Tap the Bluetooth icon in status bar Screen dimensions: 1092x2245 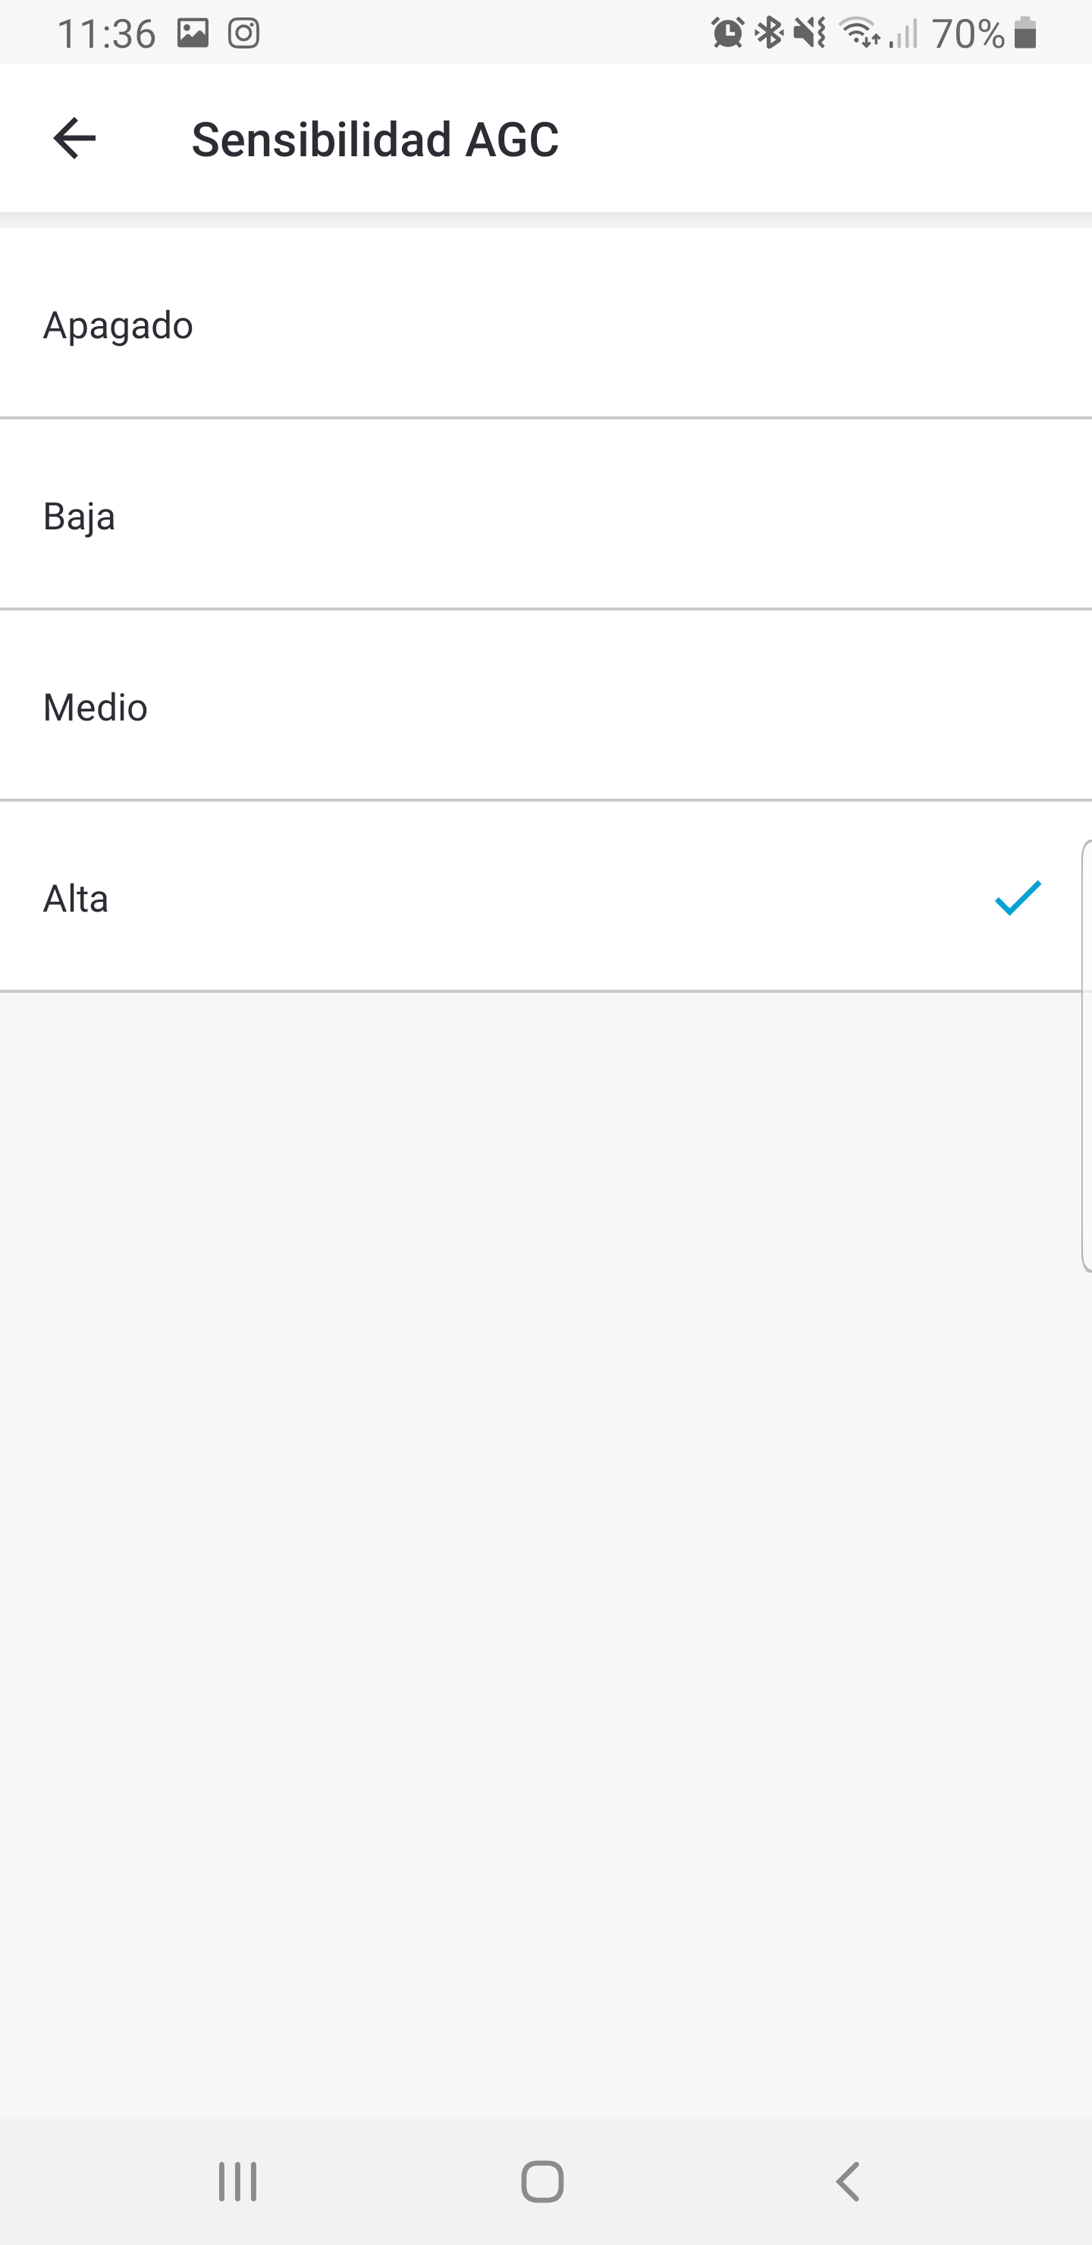click(770, 33)
